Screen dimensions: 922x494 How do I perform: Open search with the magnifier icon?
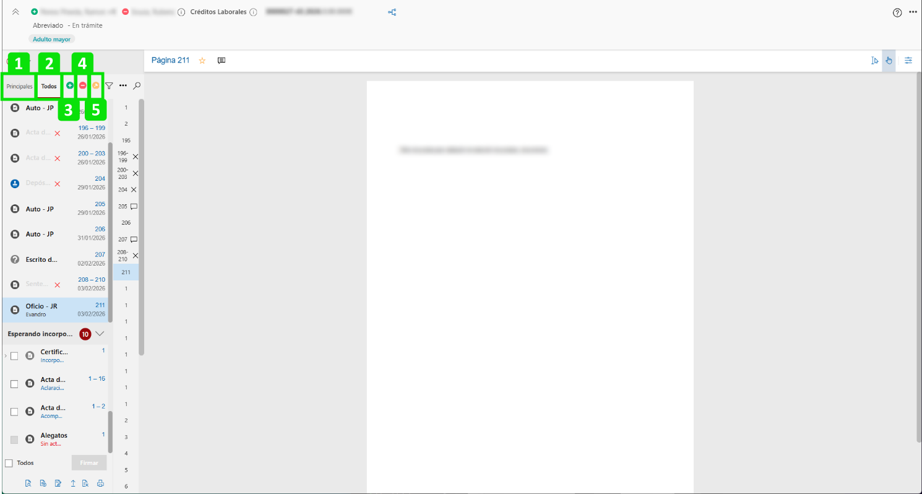[137, 86]
